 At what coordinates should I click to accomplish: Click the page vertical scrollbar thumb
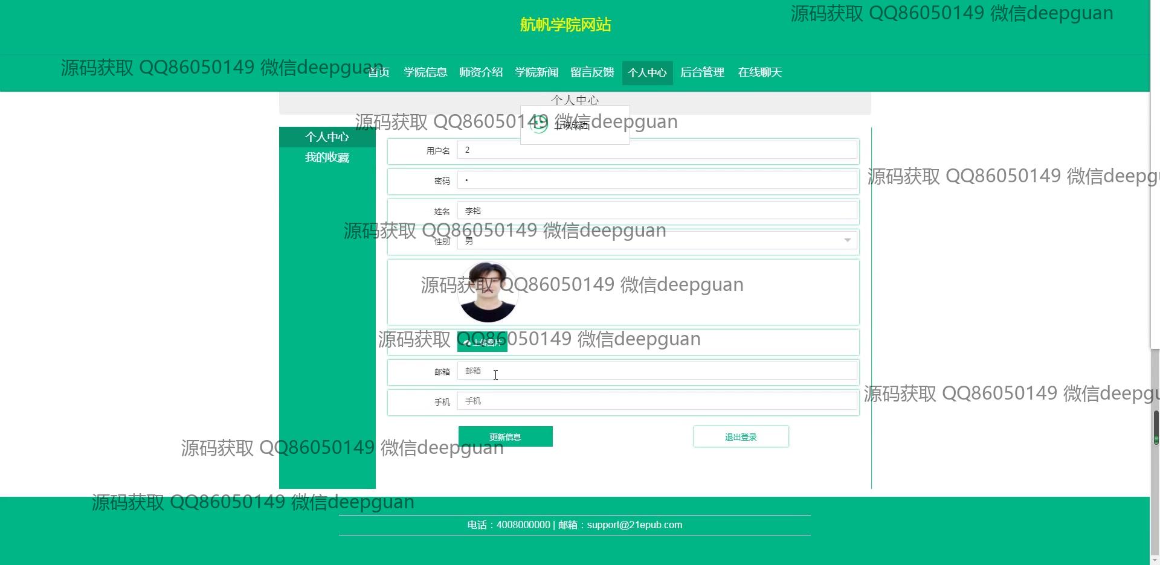pyautogui.click(x=1156, y=427)
